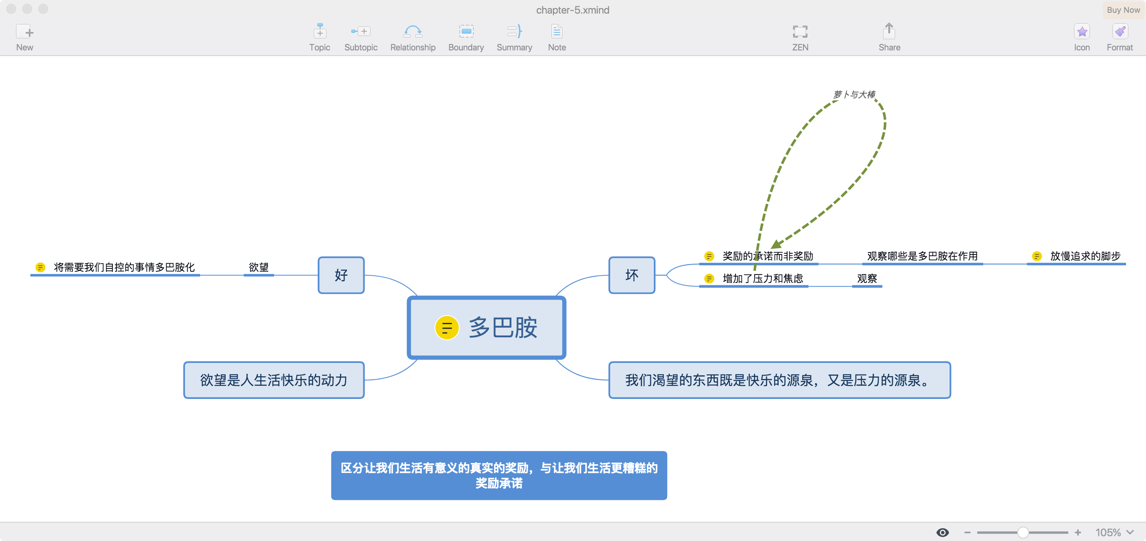This screenshot has width=1146, height=541.
Task: Add a Boundary via the toolbar
Action: (466, 32)
